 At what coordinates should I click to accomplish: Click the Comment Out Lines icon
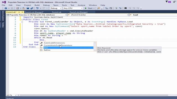click(x=116, y=8)
